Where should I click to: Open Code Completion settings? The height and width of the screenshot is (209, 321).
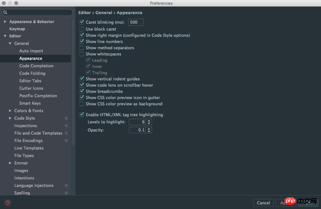pos(36,66)
